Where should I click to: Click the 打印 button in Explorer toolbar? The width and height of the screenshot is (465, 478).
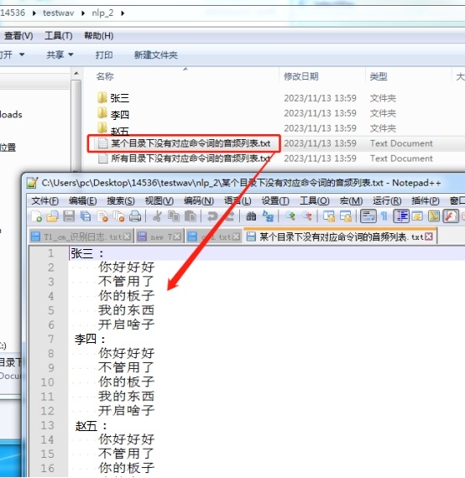pos(104,55)
